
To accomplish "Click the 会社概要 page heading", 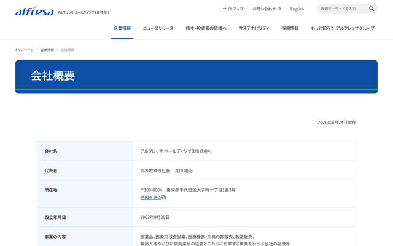I will [x=53, y=75].
